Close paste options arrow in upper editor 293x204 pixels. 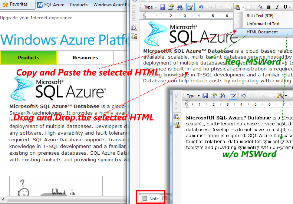pos(243,7)
